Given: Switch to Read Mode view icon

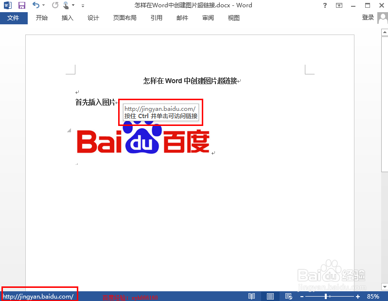Looking at the screenshot, I should [x=251, y=296].
